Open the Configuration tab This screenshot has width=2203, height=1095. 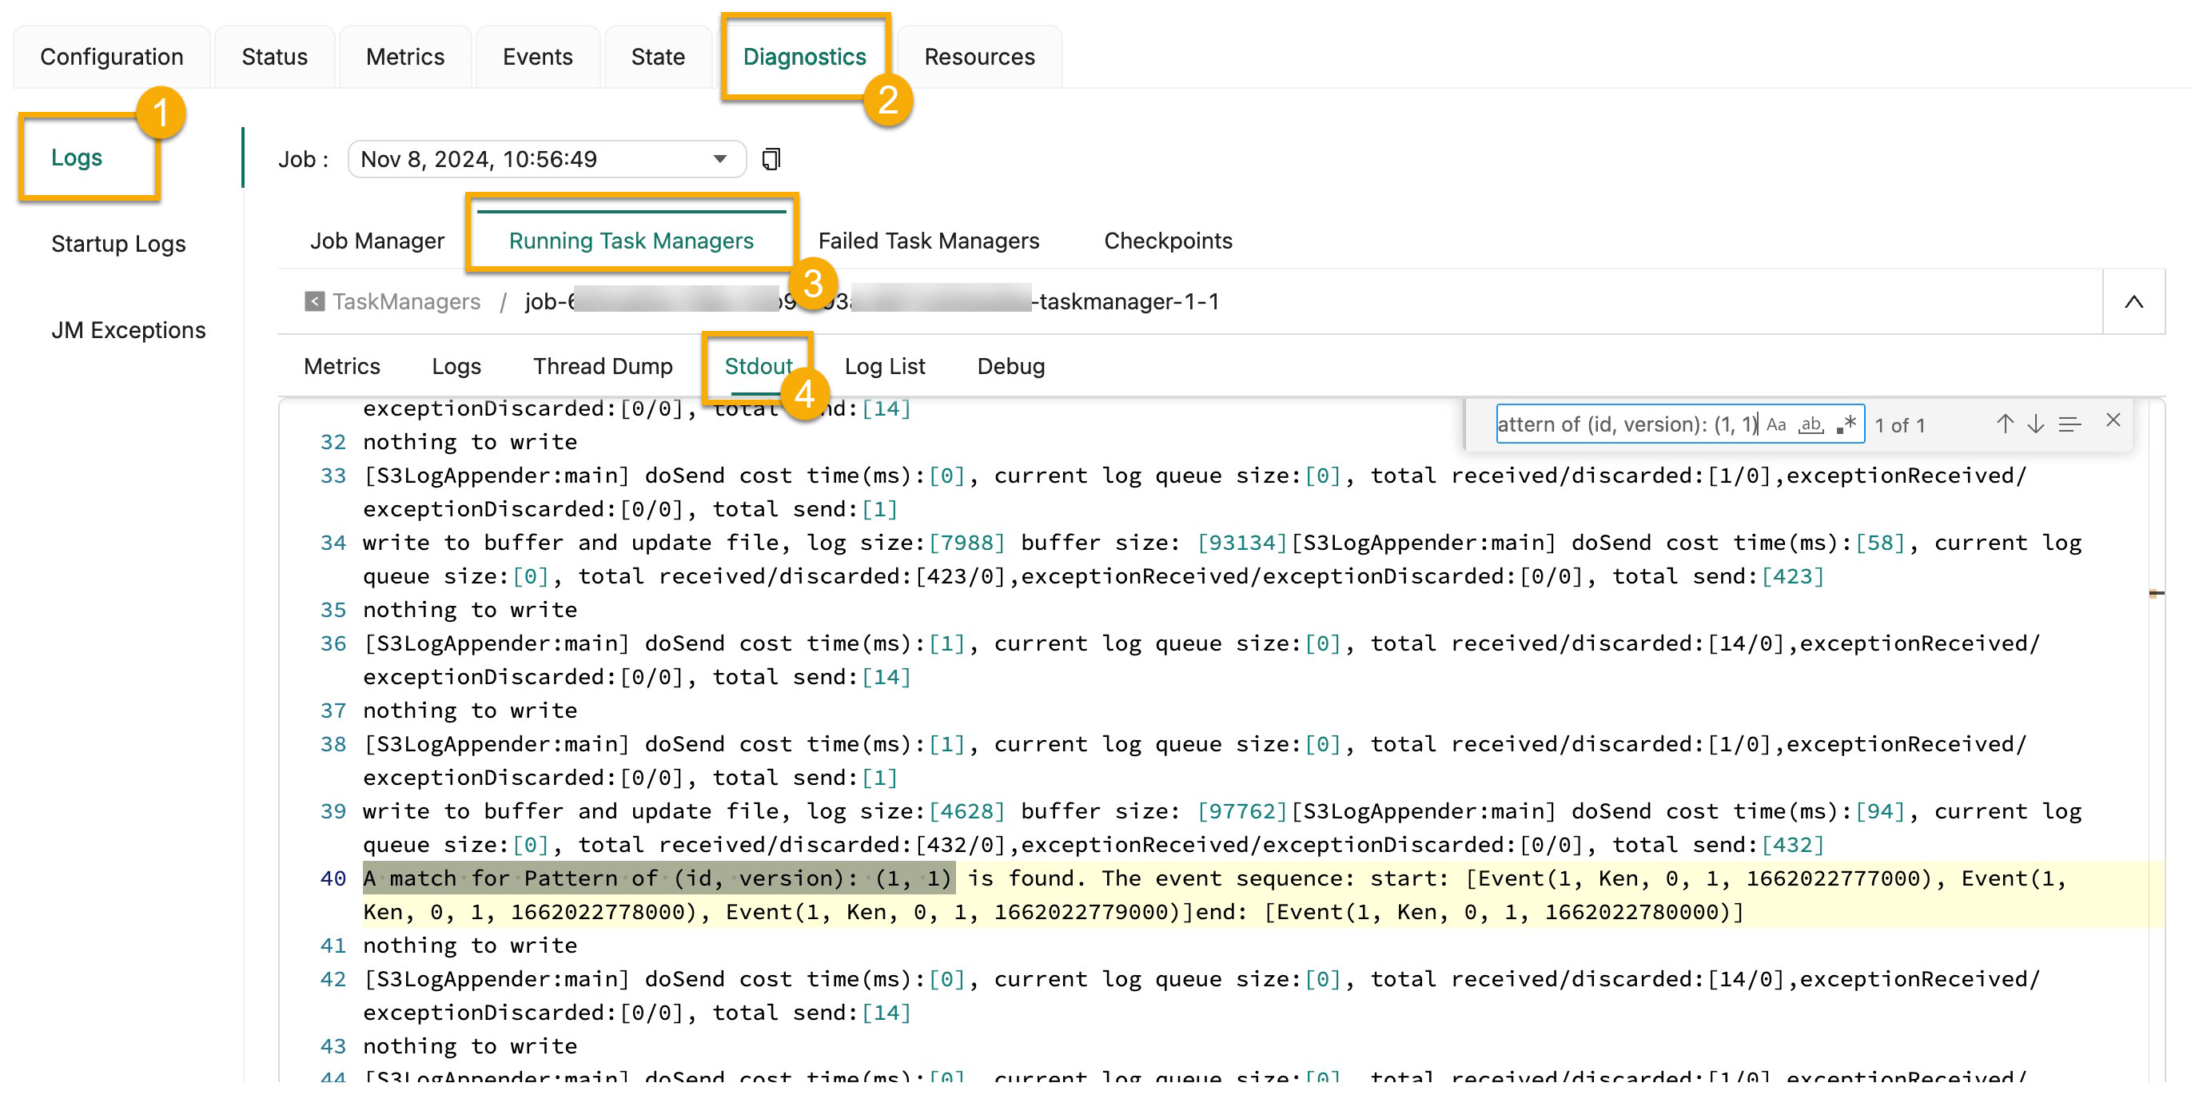[111, 57]
